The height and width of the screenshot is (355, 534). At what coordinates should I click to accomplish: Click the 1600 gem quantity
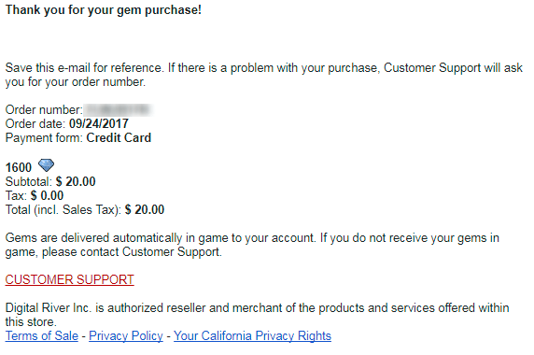pyautogui.click(x=19, y=167)
